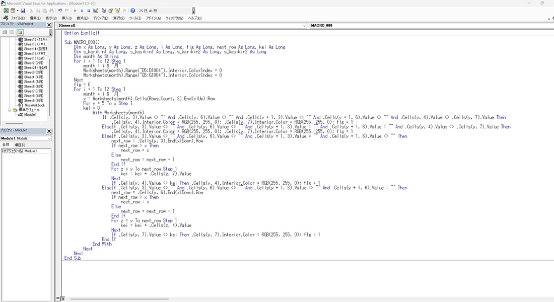The image size is (554, 302).
Task: Open Help via blue question mark icon
Action: click(x=133, y=11)
